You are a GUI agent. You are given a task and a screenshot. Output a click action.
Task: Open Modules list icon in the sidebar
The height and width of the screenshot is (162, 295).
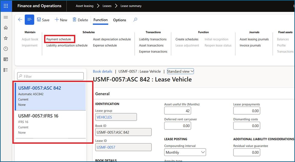pos(6,70)
